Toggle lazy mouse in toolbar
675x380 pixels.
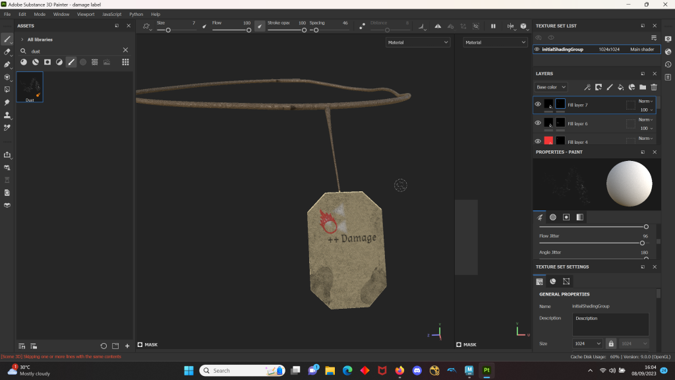click(362, 26)
